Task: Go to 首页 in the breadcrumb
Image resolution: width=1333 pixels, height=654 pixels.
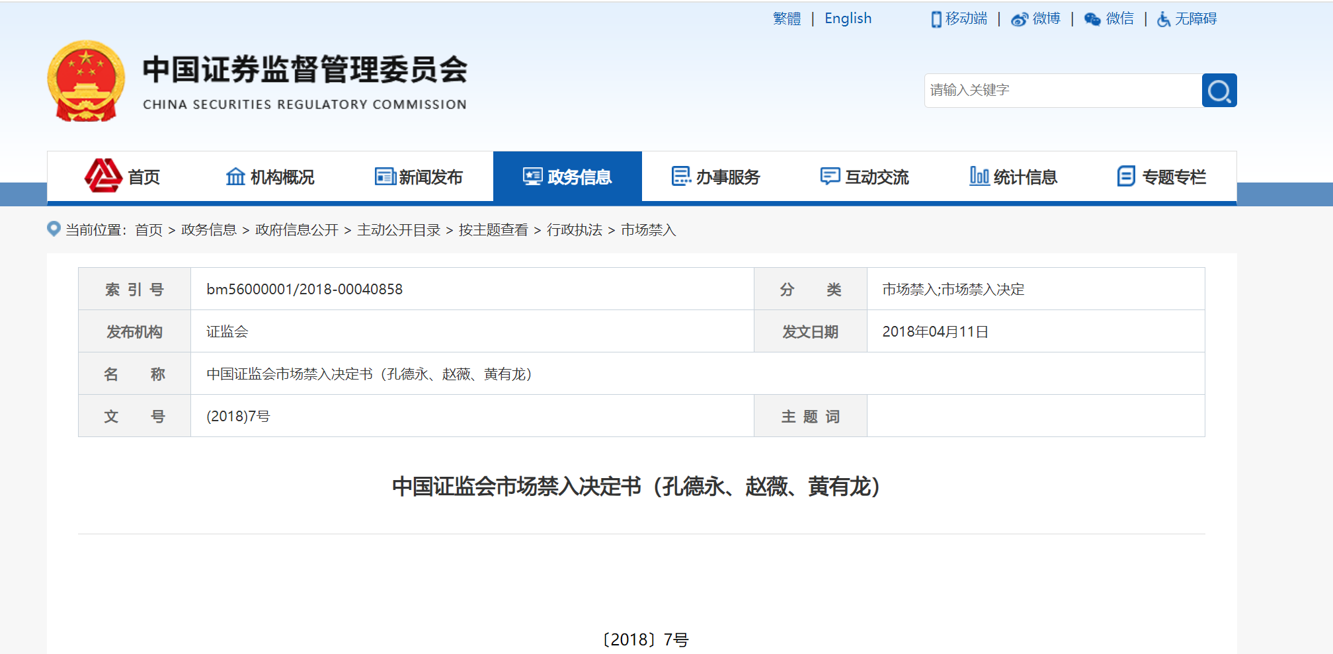Action: coord(149,229)
